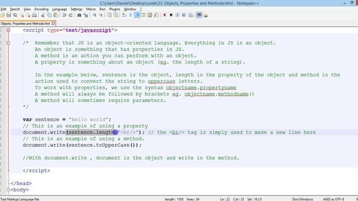
Task: Click the document map toolbar icon
Action: [x=150, y=15]
